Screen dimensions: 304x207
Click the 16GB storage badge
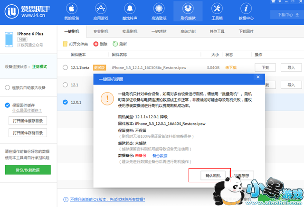click(x=22, y=39)
